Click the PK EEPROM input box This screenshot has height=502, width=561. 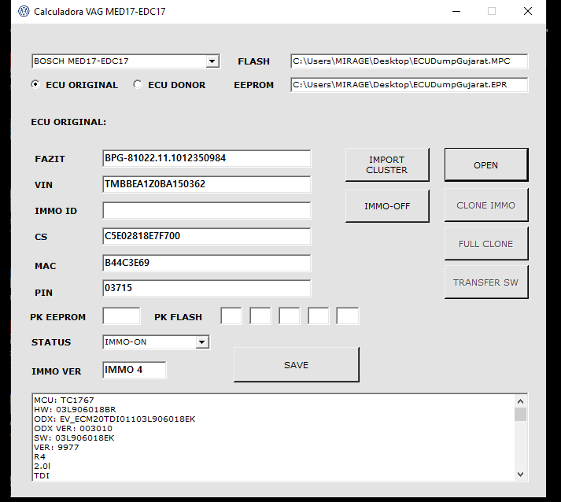[121, 316]
